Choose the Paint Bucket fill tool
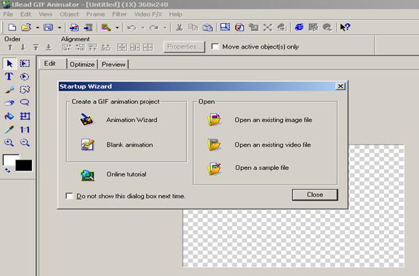The image size is (419, 276). [x=9, y=116]
